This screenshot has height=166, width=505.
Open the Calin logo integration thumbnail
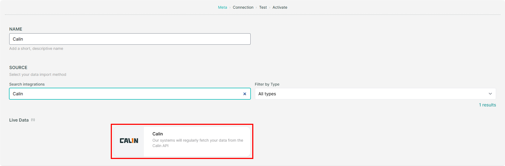(x=129, y=141)
